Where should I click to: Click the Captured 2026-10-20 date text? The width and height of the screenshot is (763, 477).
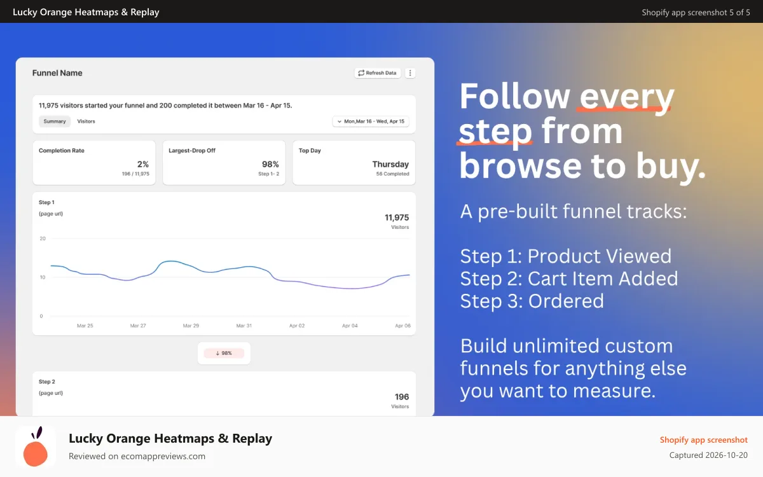708,455
